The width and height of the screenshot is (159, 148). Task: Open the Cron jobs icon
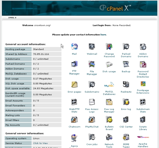pos(92,137)
